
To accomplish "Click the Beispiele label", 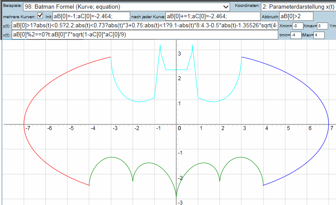I will click(x=13, y=6).
